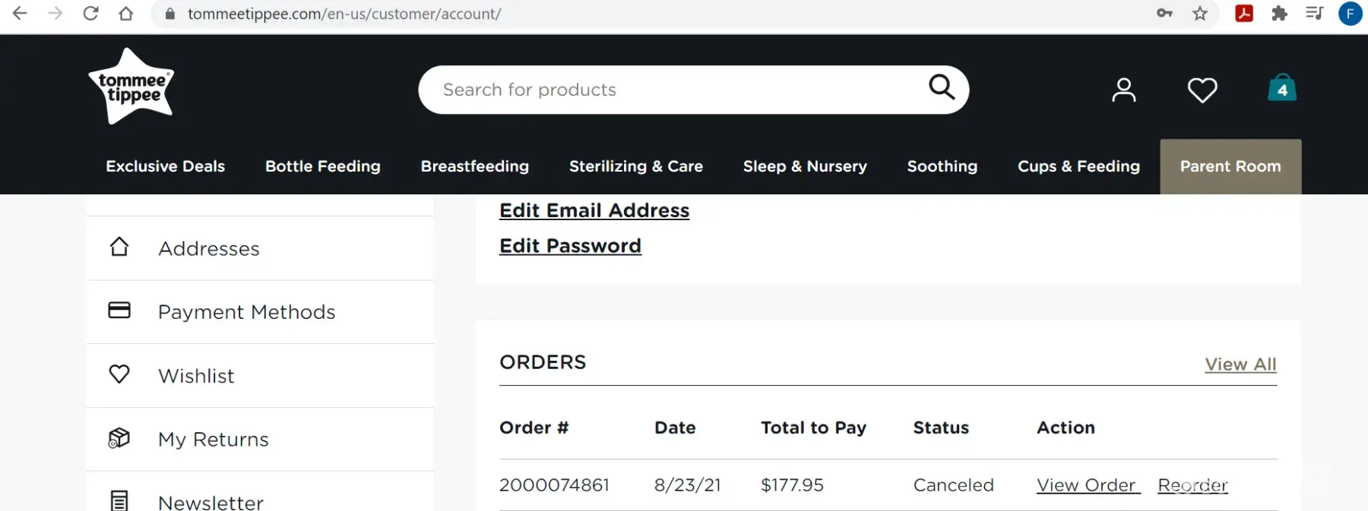Go to Addresses in account sidebar
Image resolution: width=1368 pixels, height=511 pixels.
point(209,248)
